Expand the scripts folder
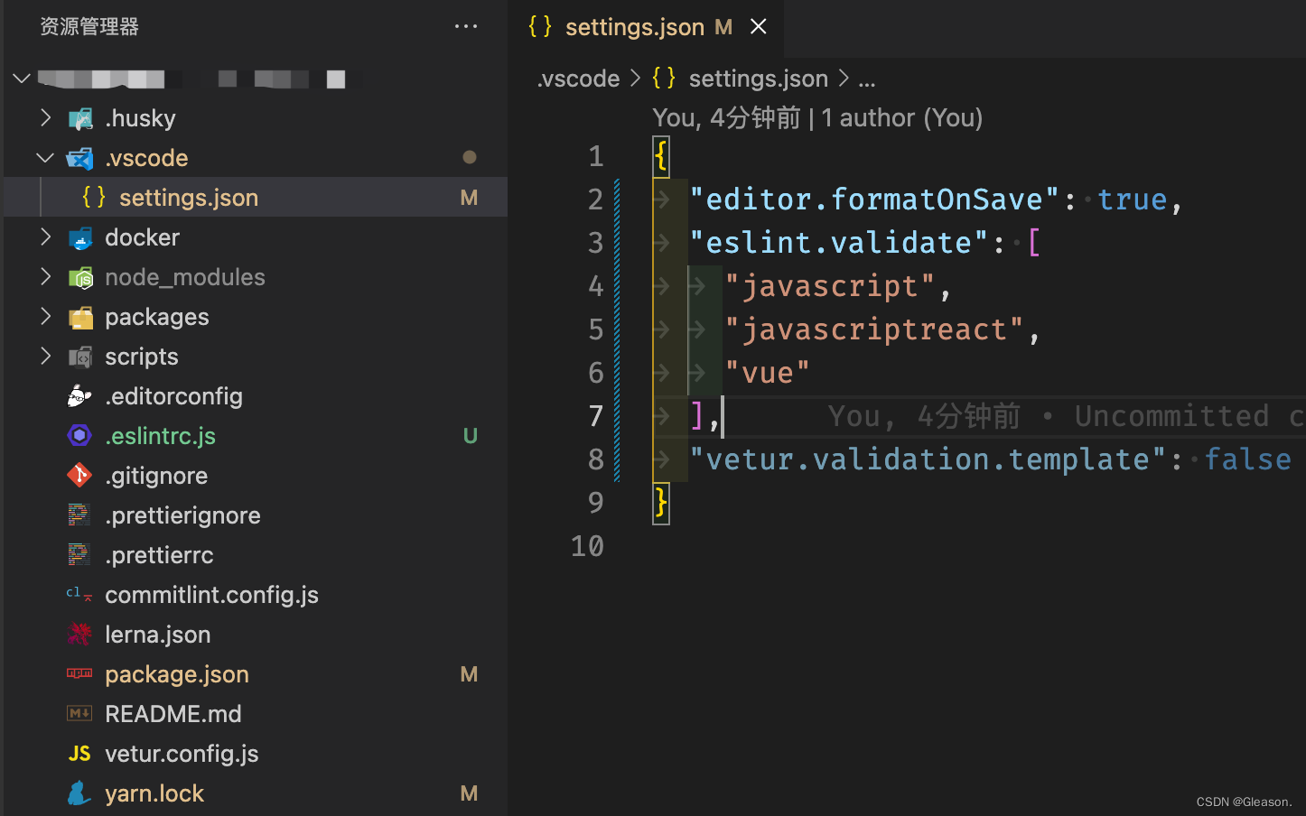Screen dimensions: 1306x816 click(x=45, y=357)
